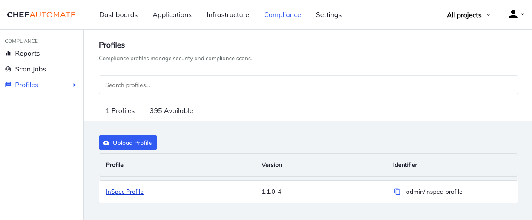The width and height of the screenshot is (532, 220).
Task: Open the Applications section
Action: (172, 15)
